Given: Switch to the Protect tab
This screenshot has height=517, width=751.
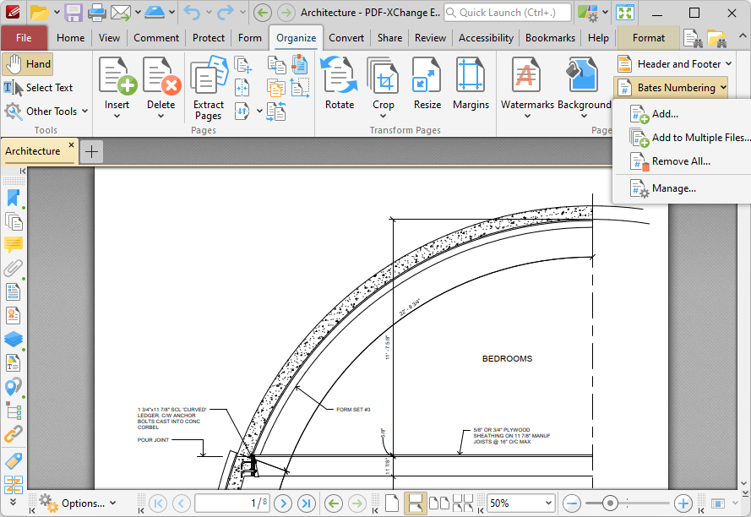Looking at the screenshot, I should [x=209, y=38].
